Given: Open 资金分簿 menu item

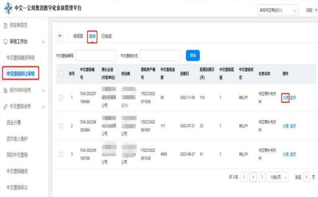Looking at the screenshot, I should (x=14, y=122).
